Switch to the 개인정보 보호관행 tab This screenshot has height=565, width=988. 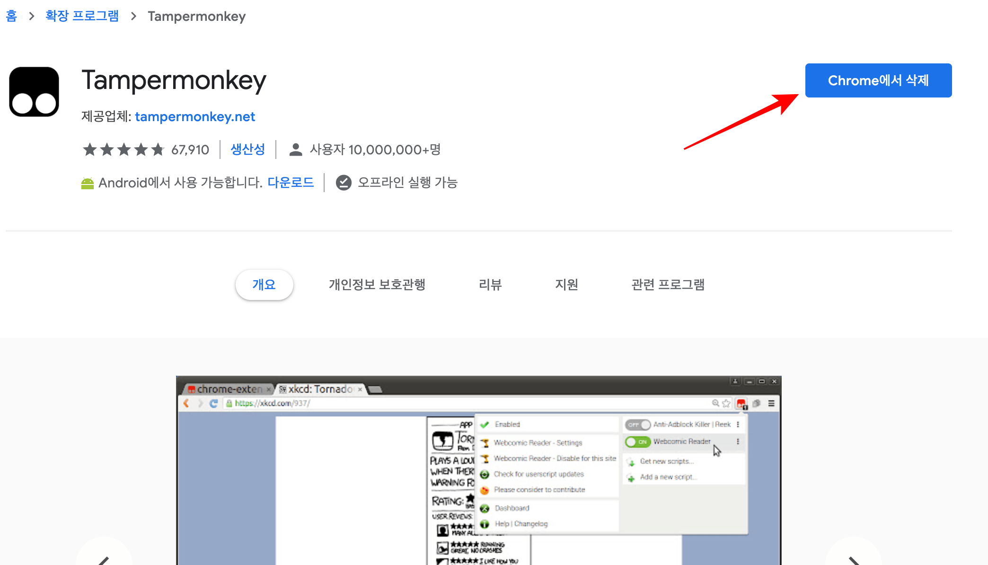[377, 284]
